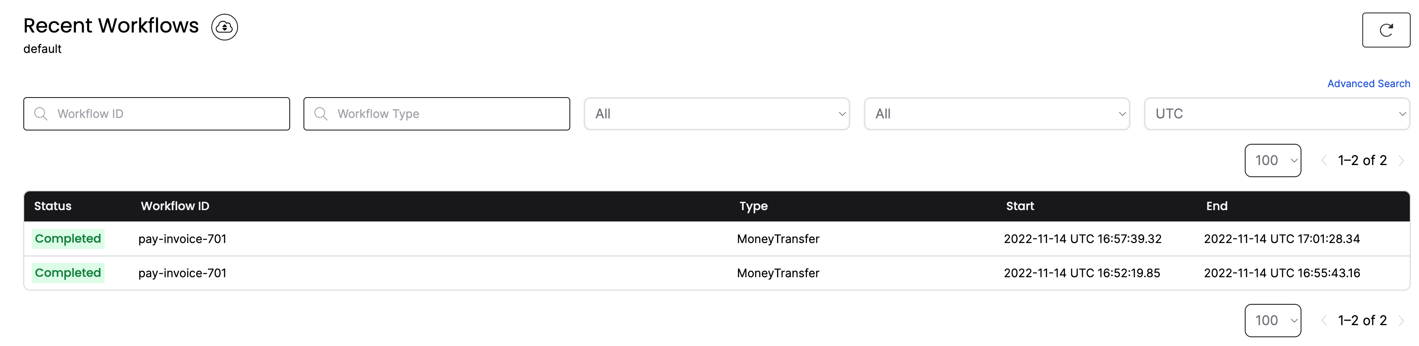Click the top next page arrow

[1401, 160]
